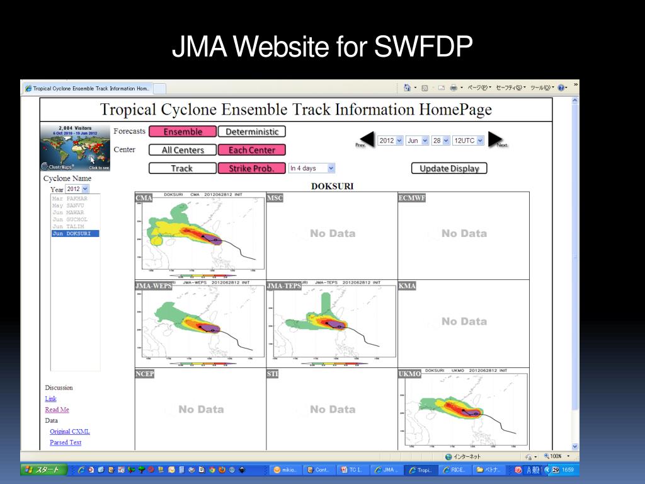The image size is (645, 484).
Task: Switch to the ベトナ.. folder taskbar window
Action: click(x=488, y=470)
